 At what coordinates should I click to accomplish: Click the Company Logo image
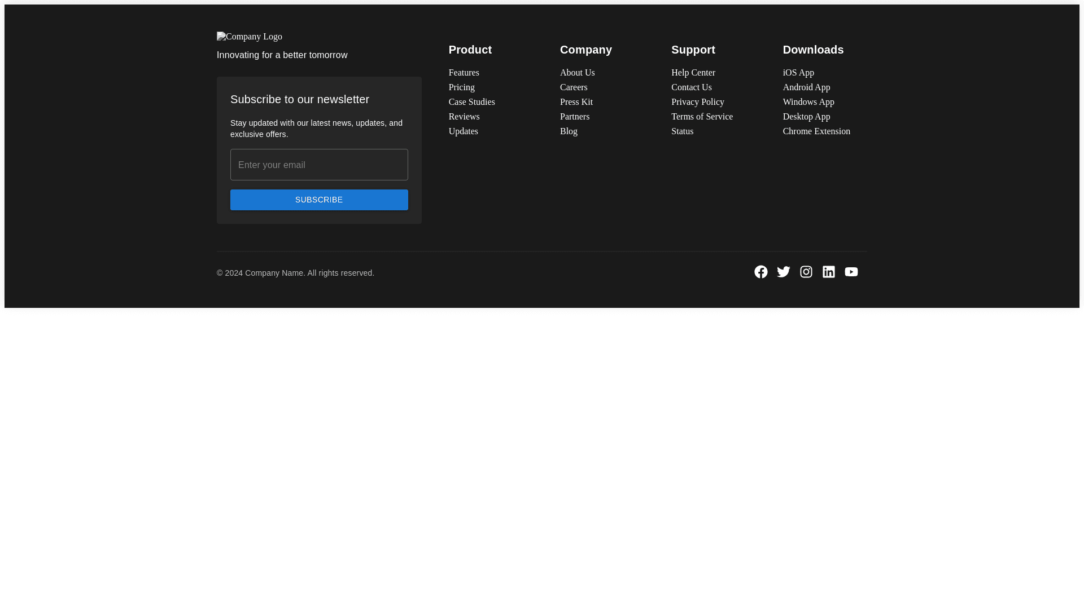point(250,37)
